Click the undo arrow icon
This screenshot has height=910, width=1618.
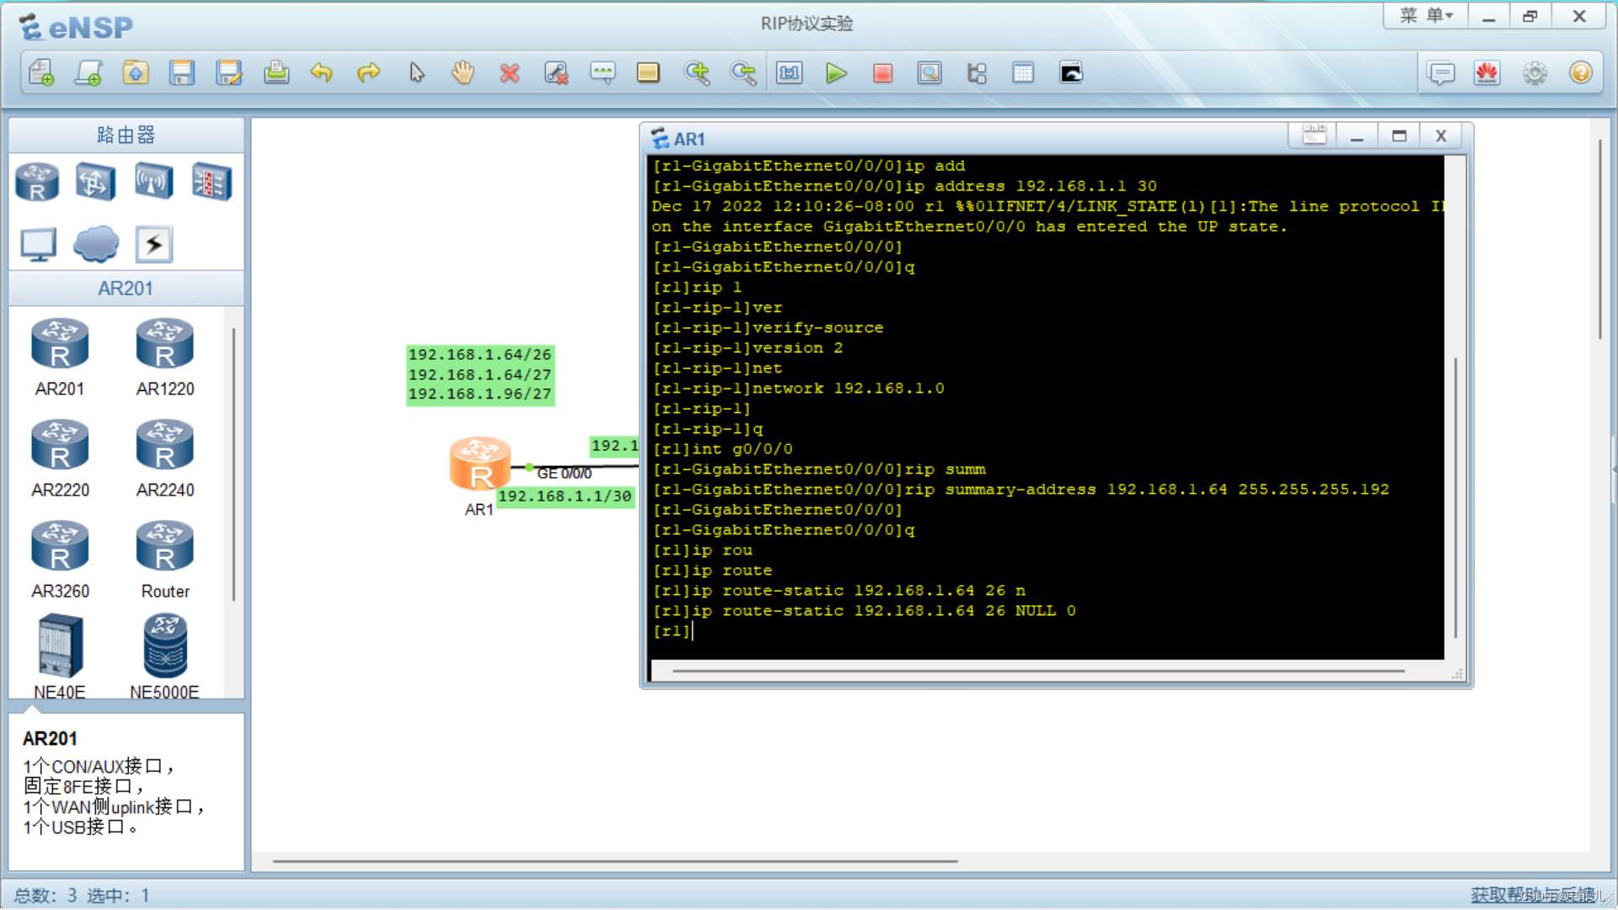(322, 73)
